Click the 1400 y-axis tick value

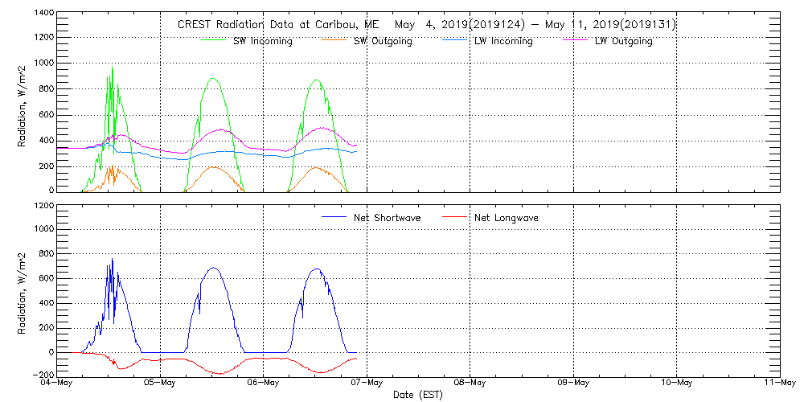click(43, 14)
